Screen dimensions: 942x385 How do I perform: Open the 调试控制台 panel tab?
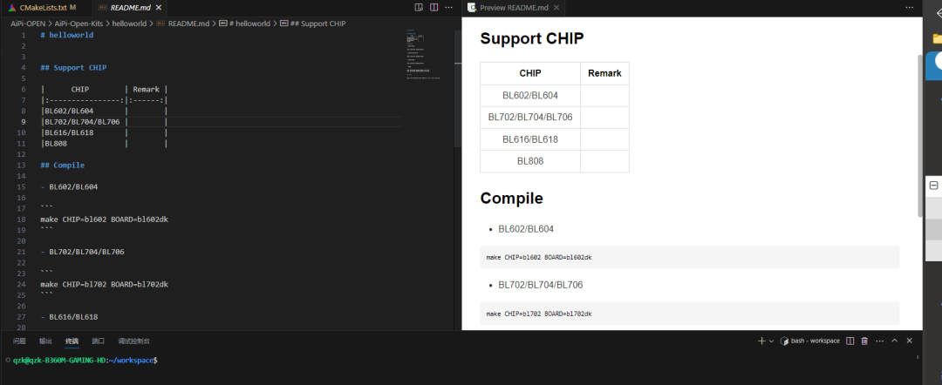click(x=134, y=341)
